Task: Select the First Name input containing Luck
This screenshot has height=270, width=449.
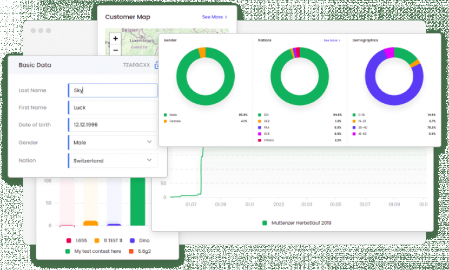Action: [113, 107]
